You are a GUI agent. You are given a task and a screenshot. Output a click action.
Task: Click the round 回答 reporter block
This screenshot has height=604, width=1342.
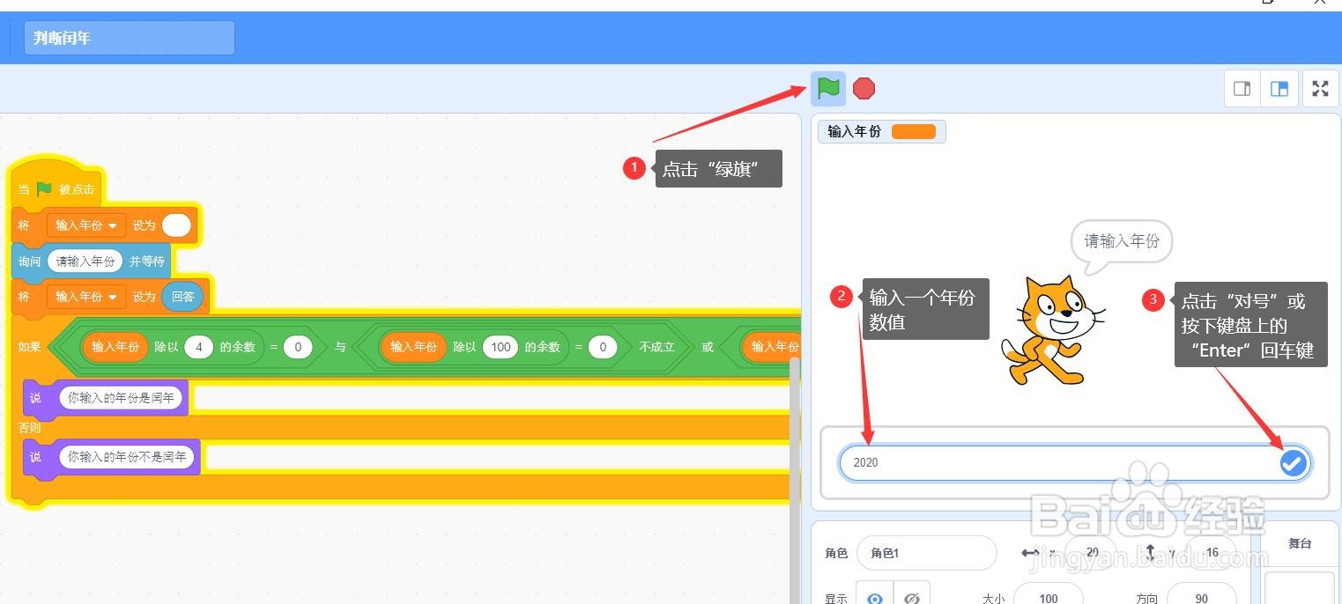(x=182, y=297)
